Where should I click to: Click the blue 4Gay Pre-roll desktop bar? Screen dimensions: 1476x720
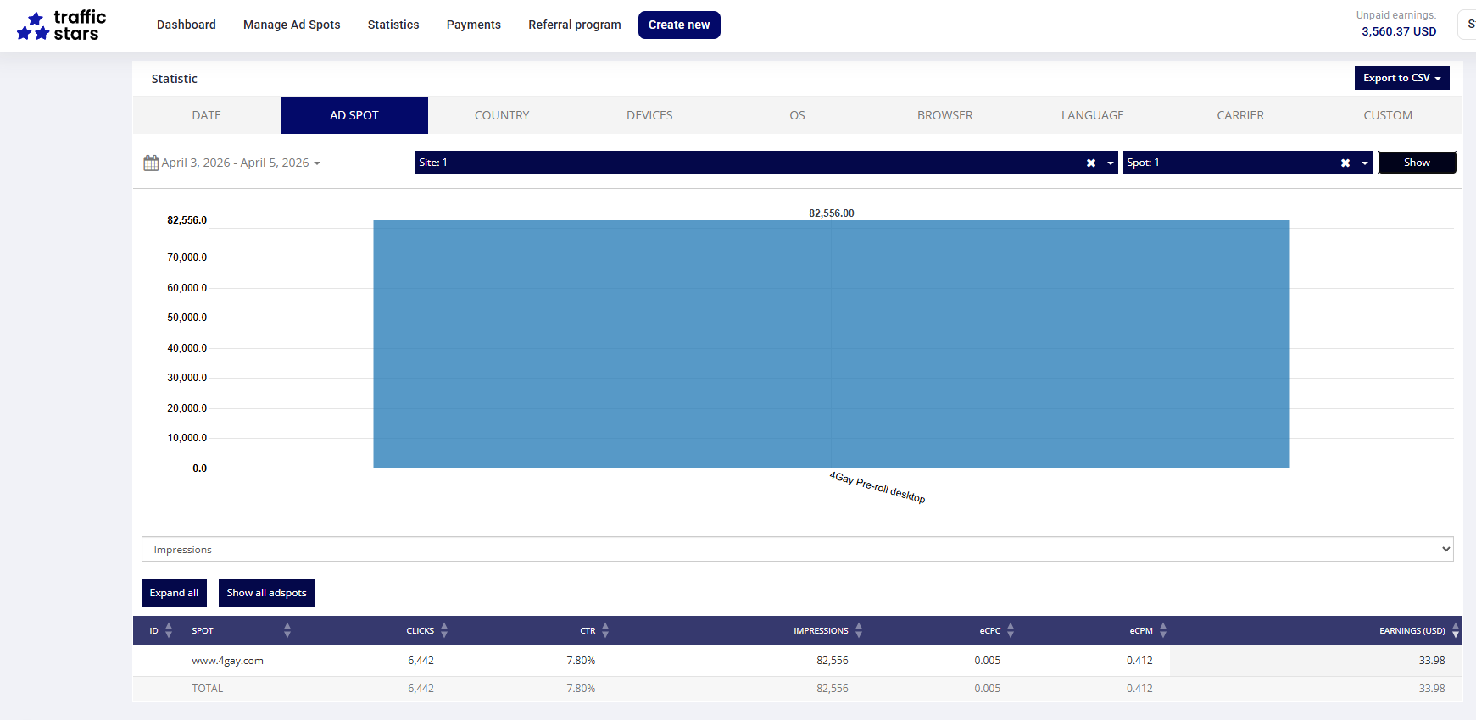coord(831,344)
